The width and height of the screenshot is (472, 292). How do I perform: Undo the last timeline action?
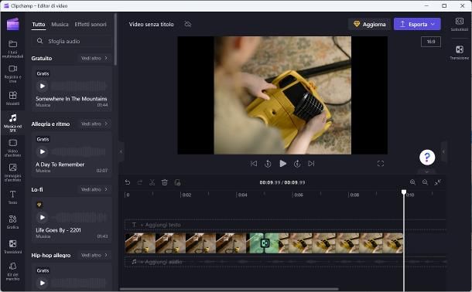point(128,182)
